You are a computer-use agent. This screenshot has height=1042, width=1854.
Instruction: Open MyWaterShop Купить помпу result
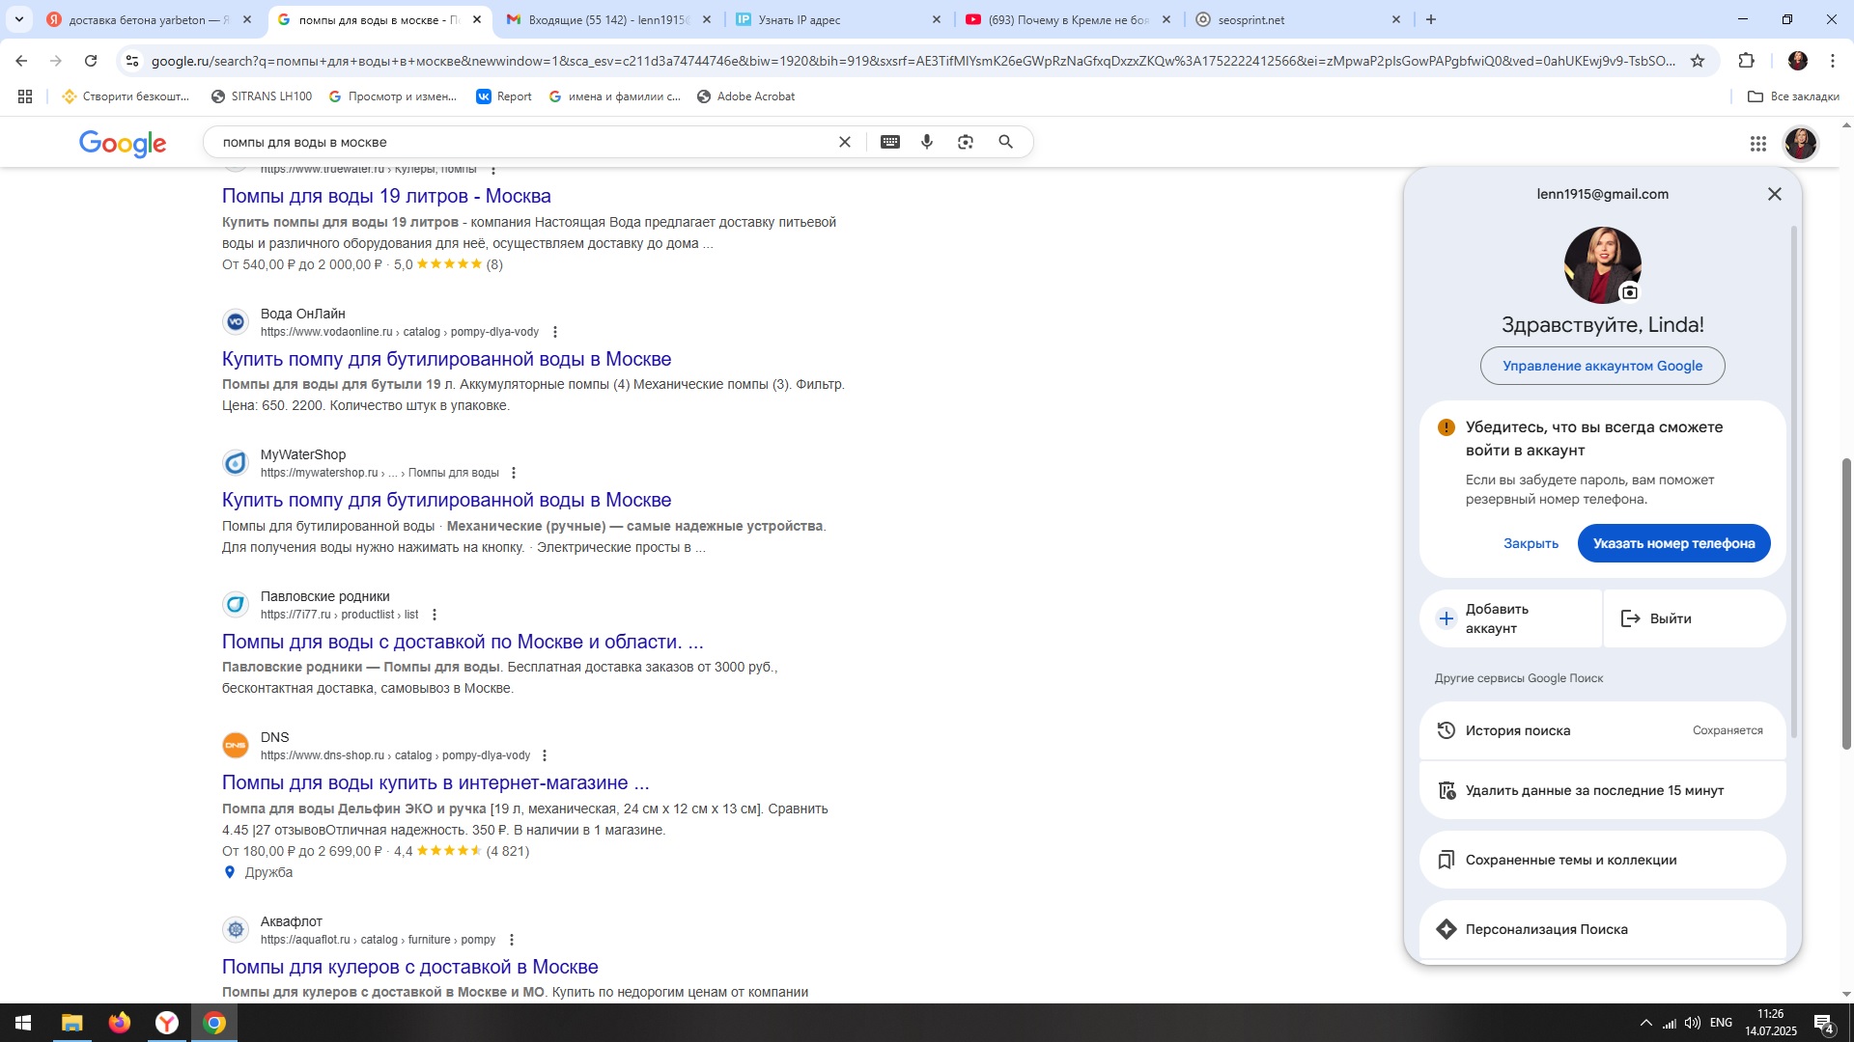[x=446, y=500]
